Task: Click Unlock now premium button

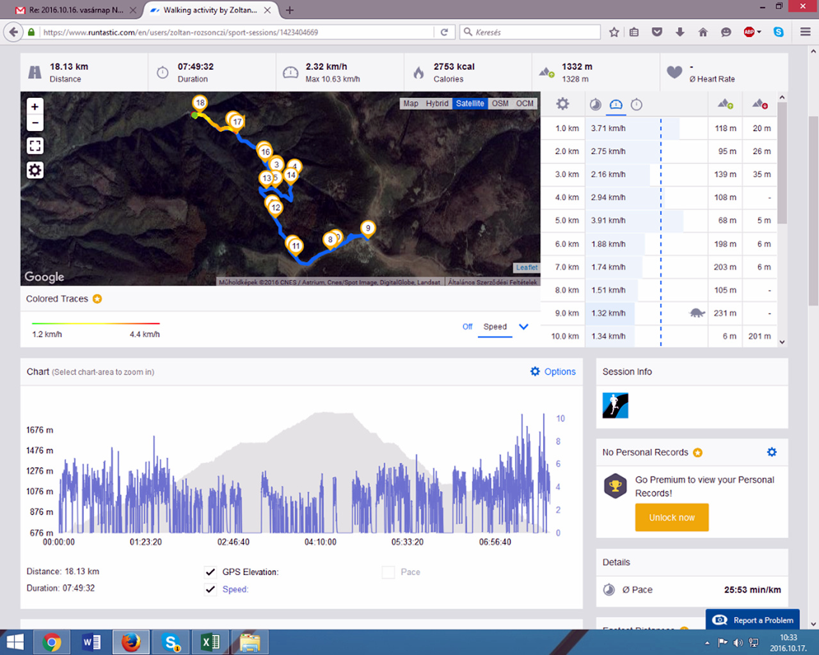Action: (672, 517)
